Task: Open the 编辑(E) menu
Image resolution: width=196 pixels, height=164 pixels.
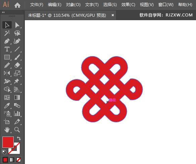Action: [x=55, y=5]
